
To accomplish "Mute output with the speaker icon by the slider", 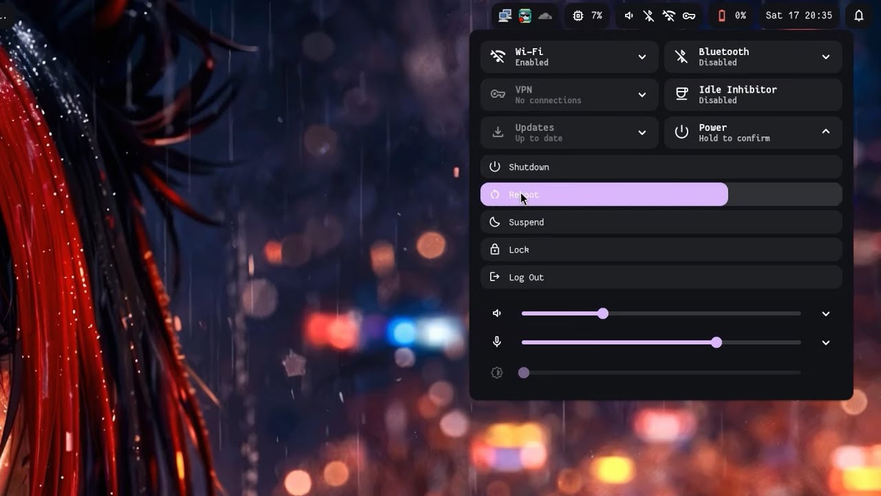I will 497,313.
